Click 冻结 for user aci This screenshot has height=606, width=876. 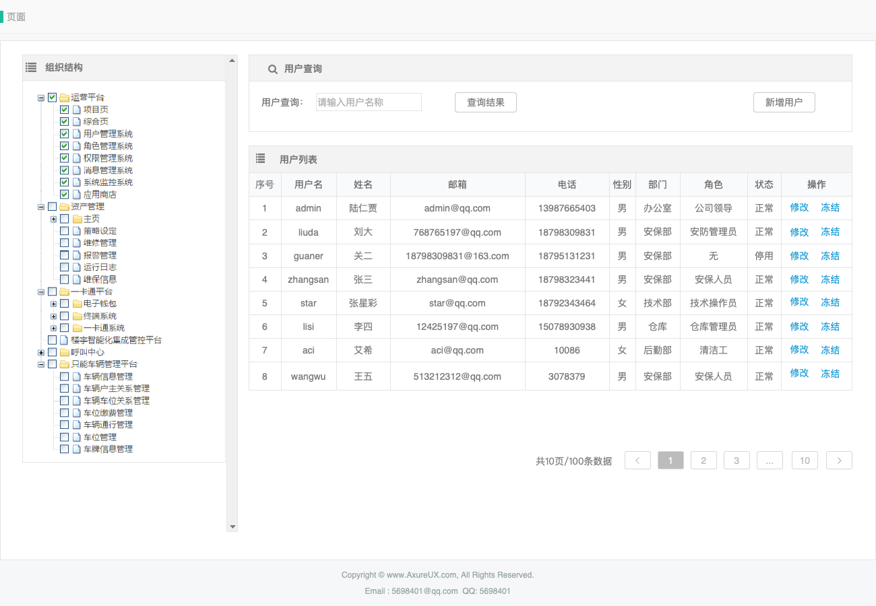pyautogui.click(x=830, y=349)
